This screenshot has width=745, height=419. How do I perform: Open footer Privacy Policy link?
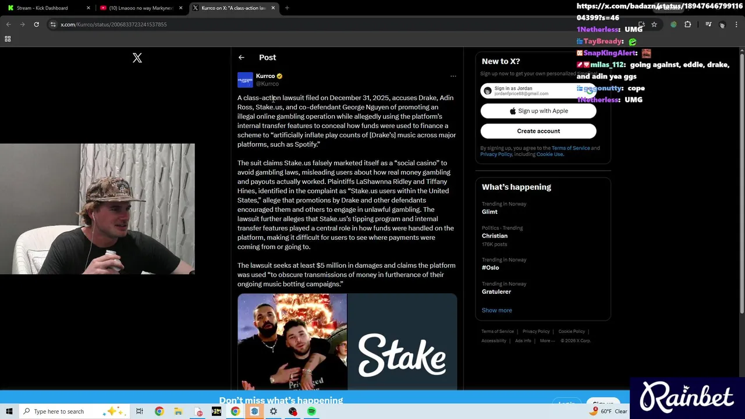click(536, 331)
